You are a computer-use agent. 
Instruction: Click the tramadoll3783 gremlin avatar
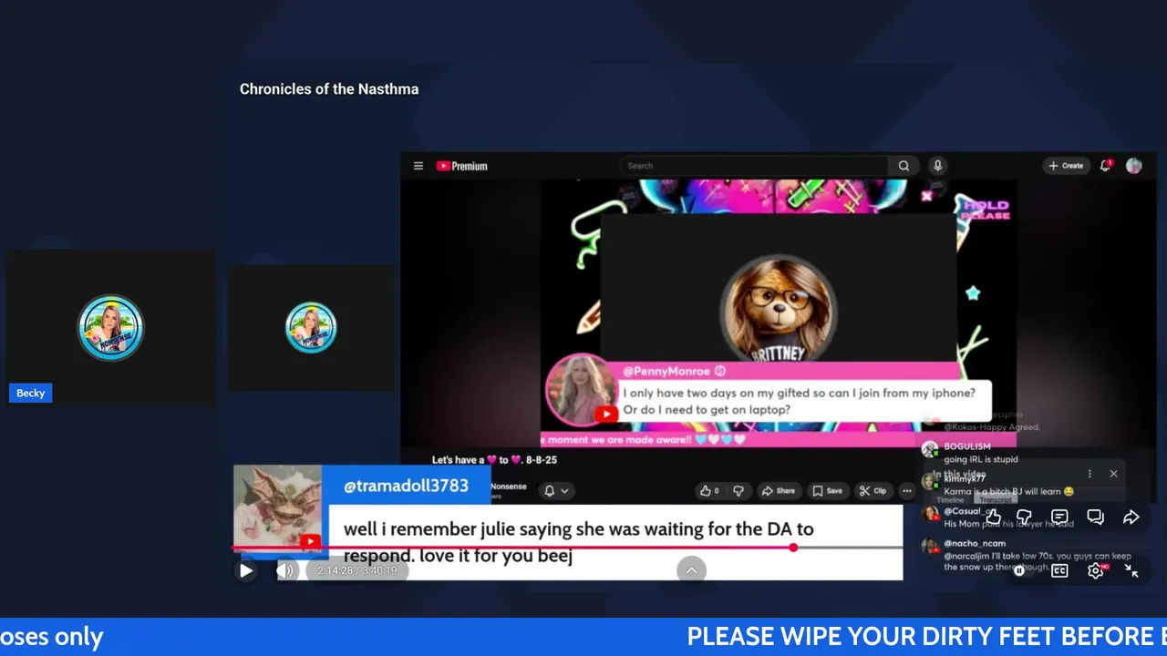277,510
